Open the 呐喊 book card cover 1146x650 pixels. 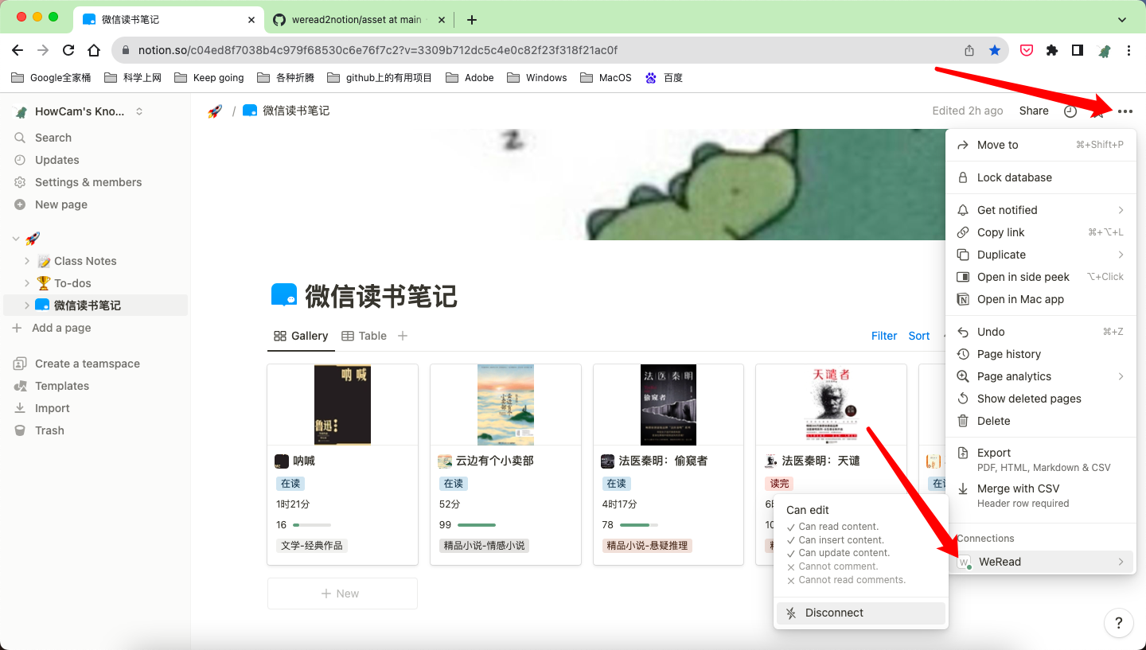pyautogui.click(x=342, y=405)
